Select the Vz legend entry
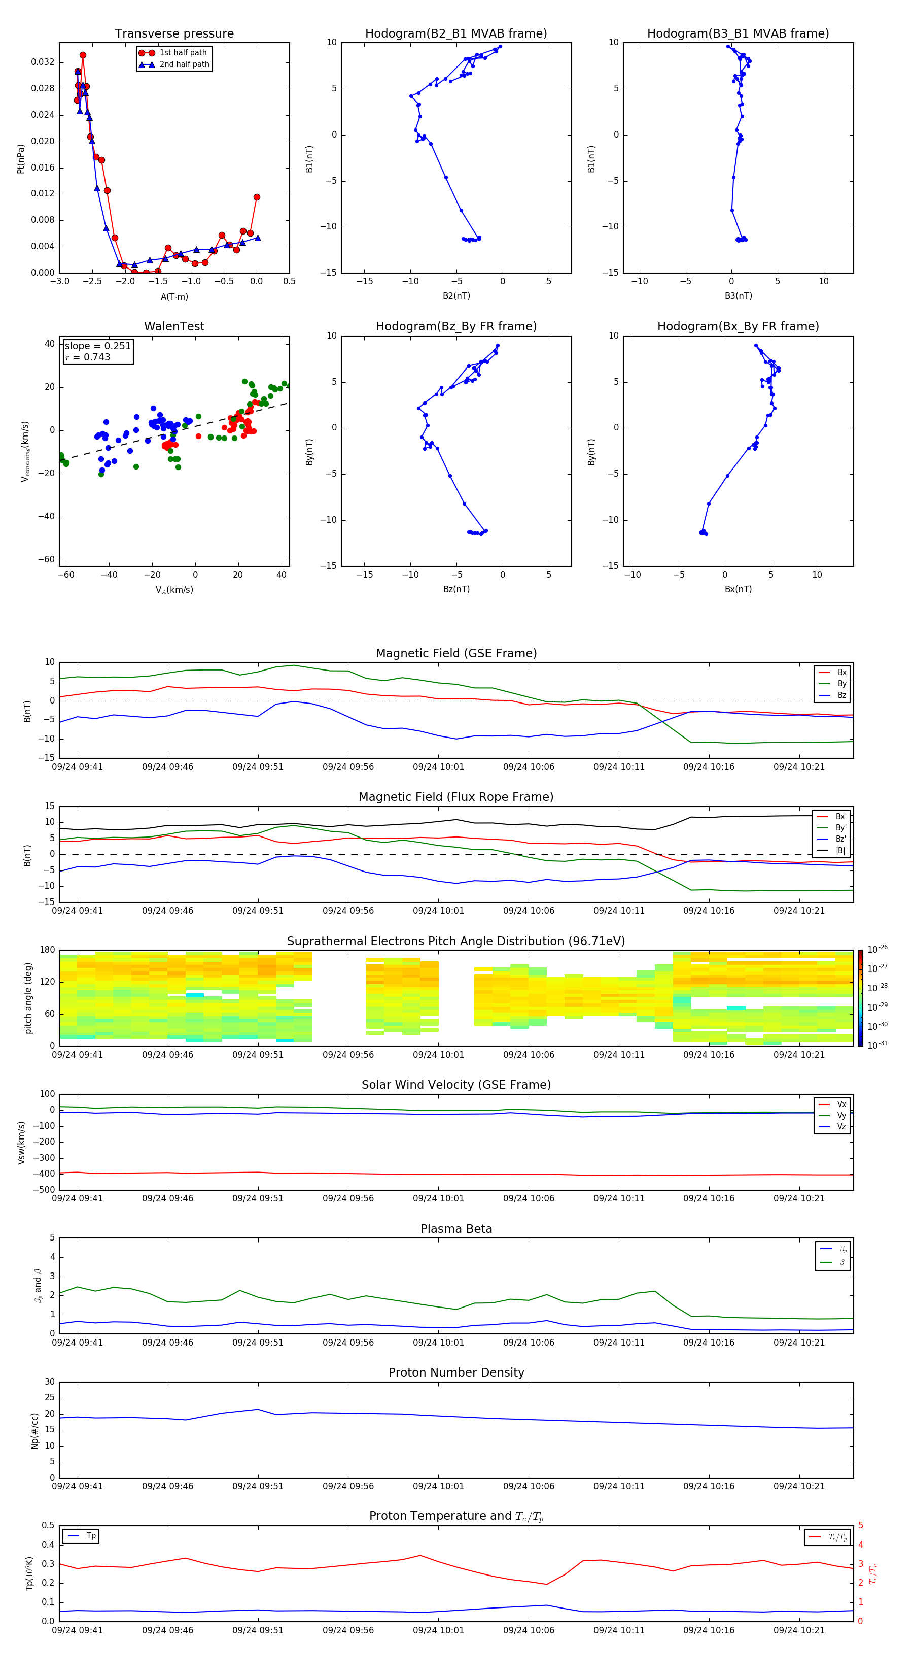This screenshot has height=1675, width=913. pos(832,1127)
